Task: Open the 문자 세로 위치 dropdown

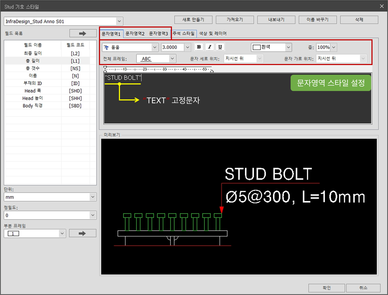Action: (x=259, y=58)
